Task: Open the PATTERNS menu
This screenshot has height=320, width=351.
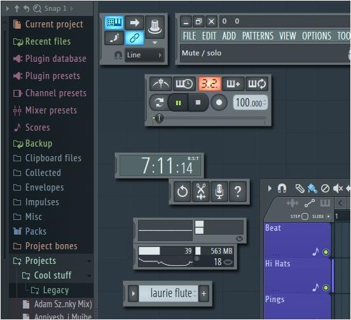Action: [x=258, y=36]
